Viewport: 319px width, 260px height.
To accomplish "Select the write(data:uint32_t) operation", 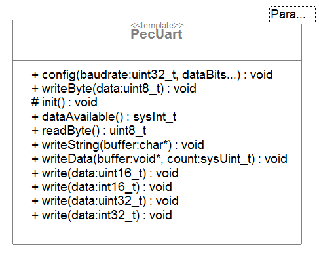I will pos(105,201).
